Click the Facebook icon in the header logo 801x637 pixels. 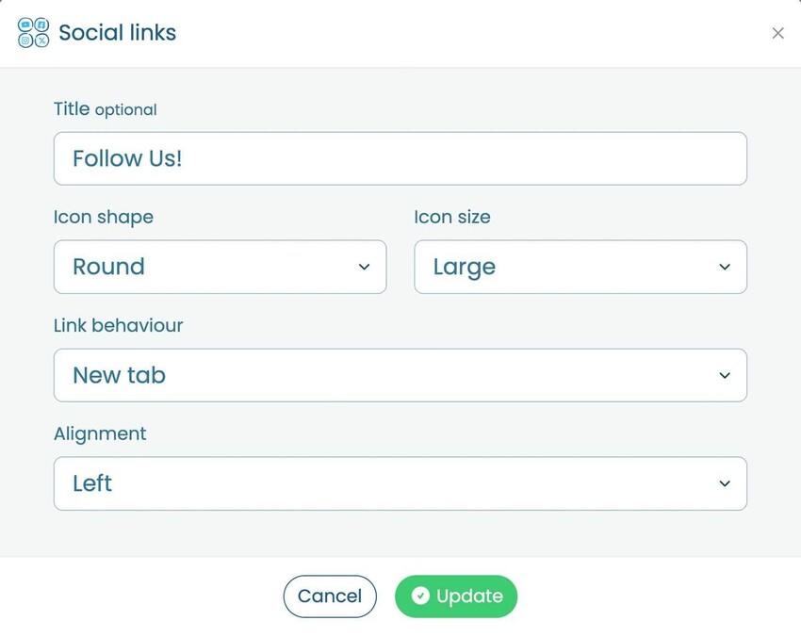tap(41, 24)
